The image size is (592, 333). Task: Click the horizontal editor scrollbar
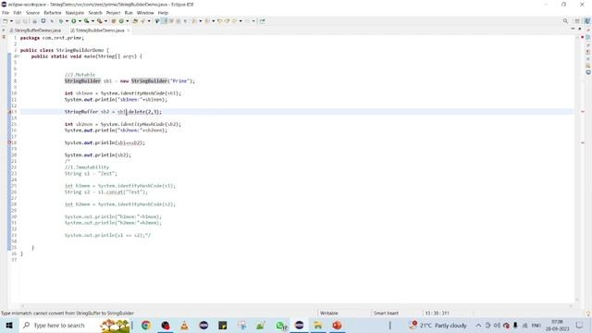coord(296,306)
